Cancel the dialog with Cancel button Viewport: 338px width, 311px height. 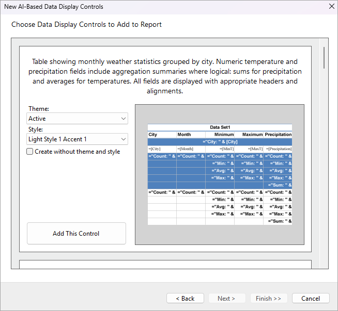[x=311, y=298]
